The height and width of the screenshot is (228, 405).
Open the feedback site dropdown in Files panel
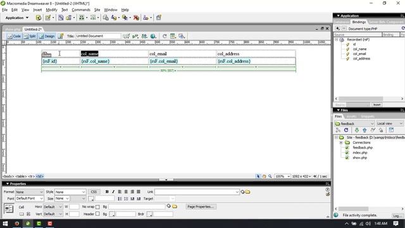pyautogui.click(x=354, y=123)
